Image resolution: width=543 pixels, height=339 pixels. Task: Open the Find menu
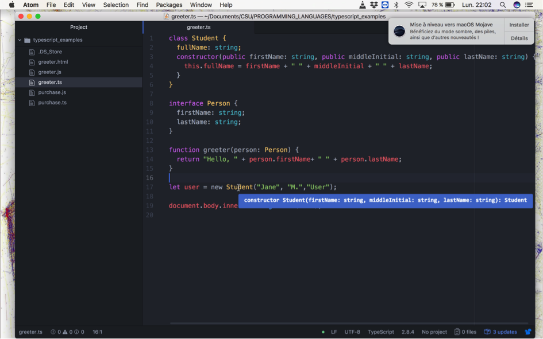coord(143,5)
